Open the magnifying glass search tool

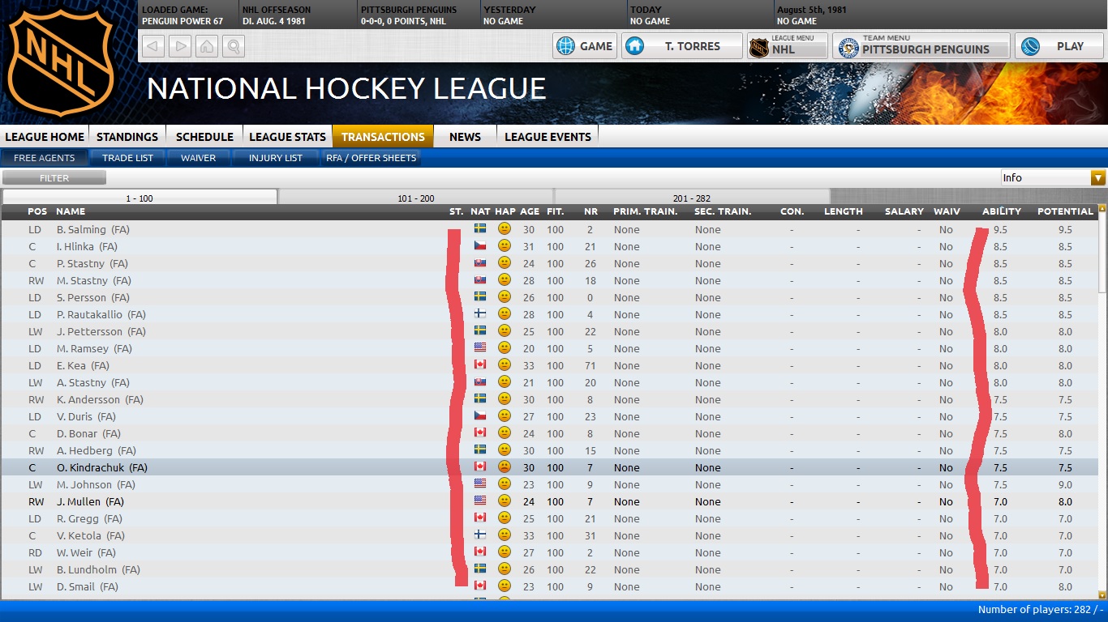pyautogui.click(x=234, y=46)
